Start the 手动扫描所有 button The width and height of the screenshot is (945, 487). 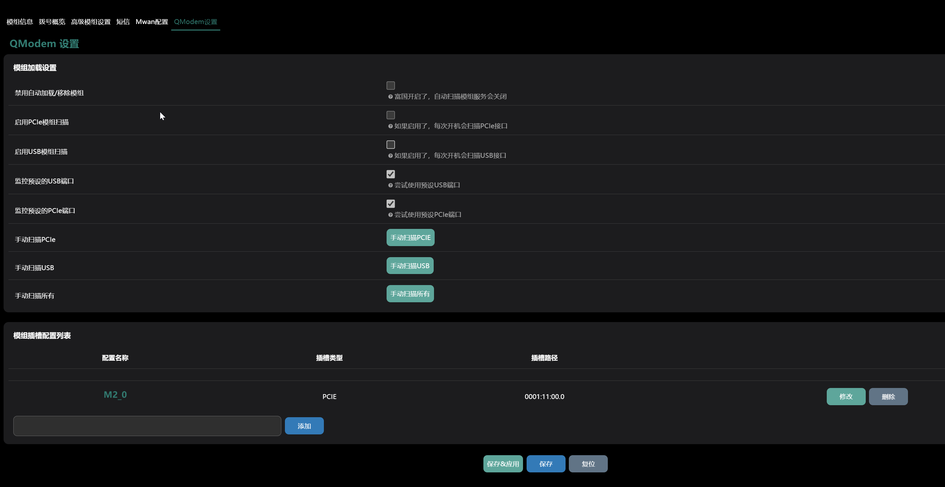coord(410,294)
